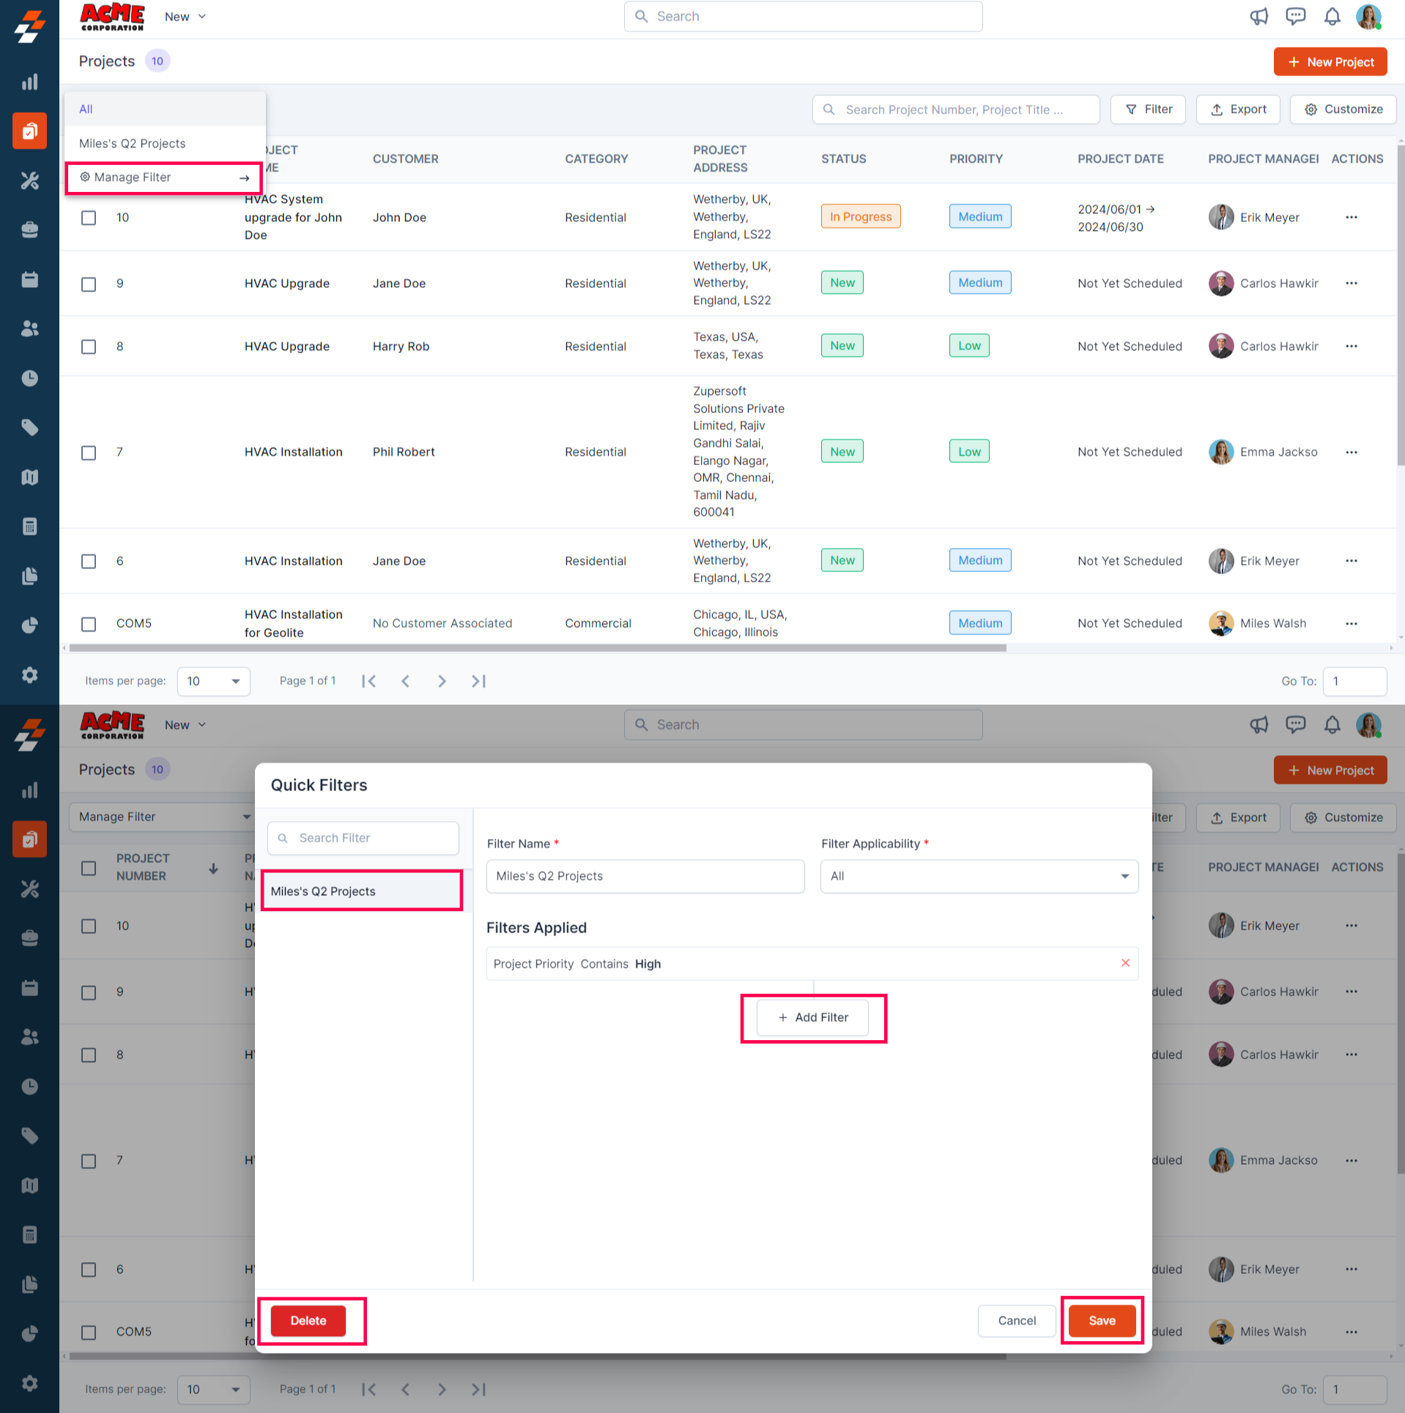
Task: Remove the Project Priority Contains High filter
Action: [1126, 963]
